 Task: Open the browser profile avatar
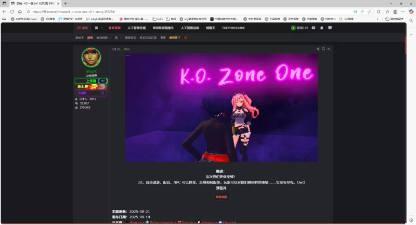395,11
